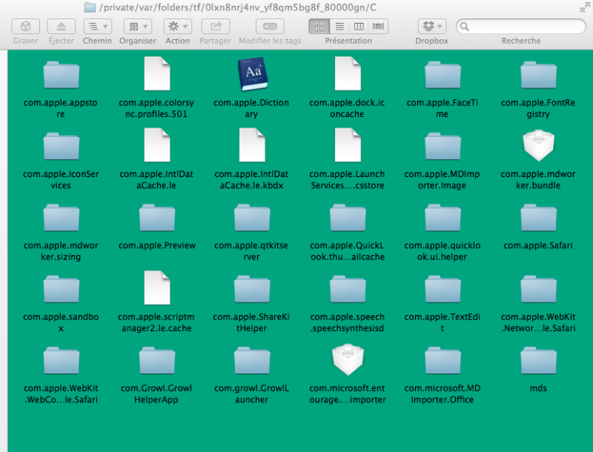Image resolution: width=593 pixels, height=452 pixels.
Task: Select the com.apple.WebKit.Networ…le.Safari folder
Action: tap(538, 289)
